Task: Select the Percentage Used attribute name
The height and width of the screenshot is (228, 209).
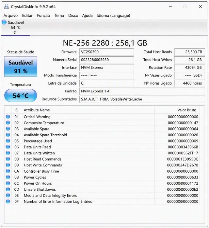Action: (x=38, y=141)
